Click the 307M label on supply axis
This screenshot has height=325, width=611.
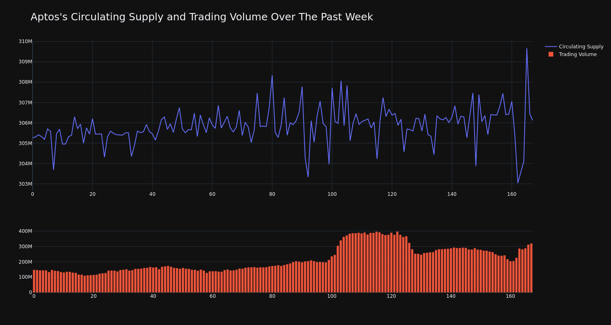click(25, 102)
